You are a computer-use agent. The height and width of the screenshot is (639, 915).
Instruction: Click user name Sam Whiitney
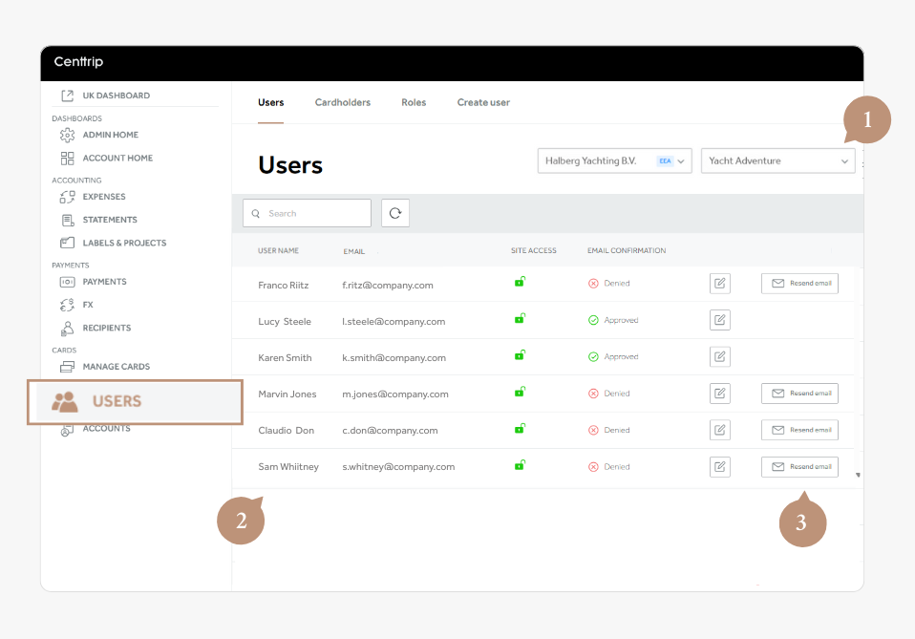click(x=288, y=467)
